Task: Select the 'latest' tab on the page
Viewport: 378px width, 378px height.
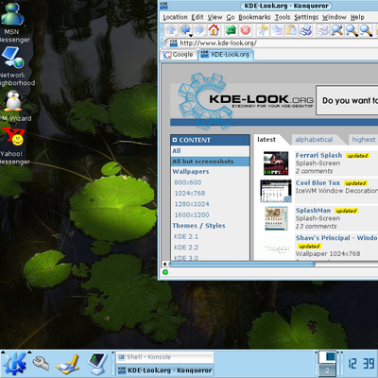Action: [266, 140]
